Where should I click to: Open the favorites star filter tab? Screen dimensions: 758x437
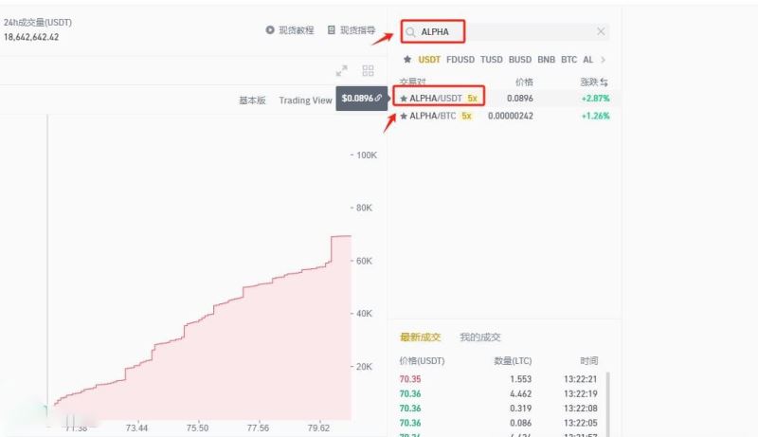click(x=408, y=60)
